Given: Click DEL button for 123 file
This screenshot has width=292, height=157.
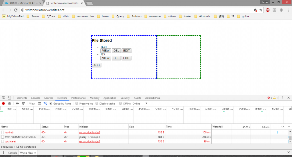Looking at the screenshot, I should (116, 58).
